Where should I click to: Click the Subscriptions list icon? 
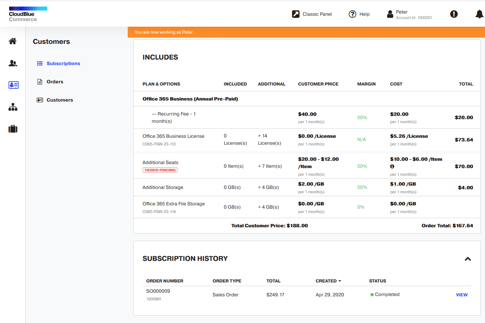(40, 63)
